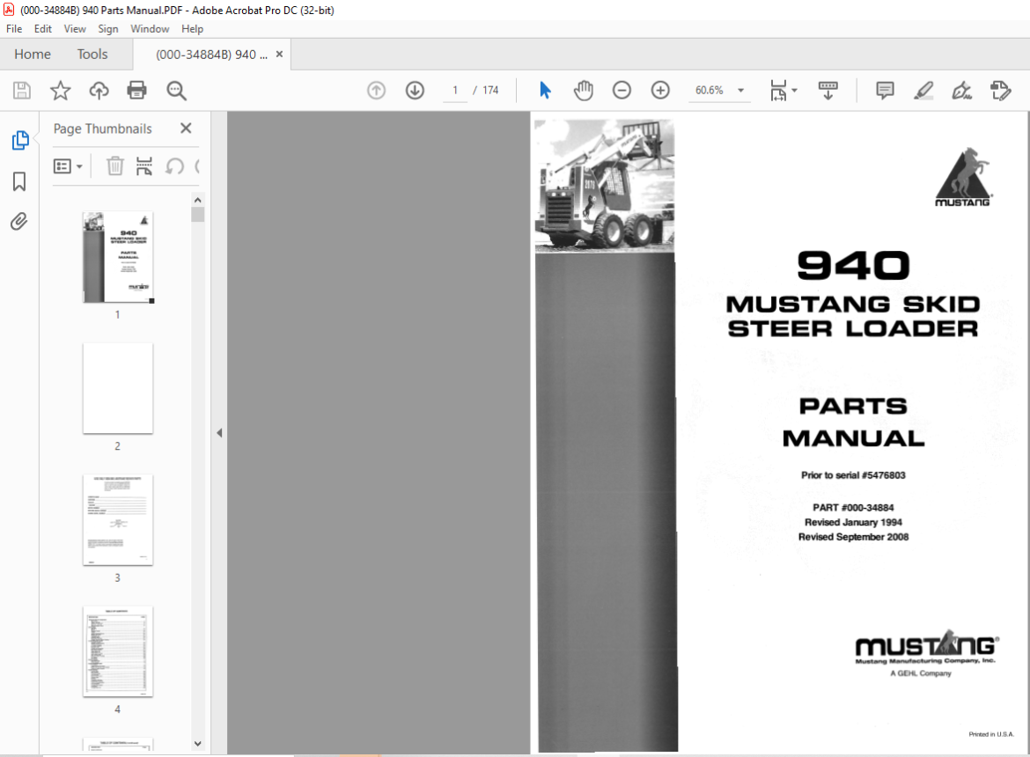Click the Share file with others icon
Viewport: 1030px width, 757px height.
[99, 90]
